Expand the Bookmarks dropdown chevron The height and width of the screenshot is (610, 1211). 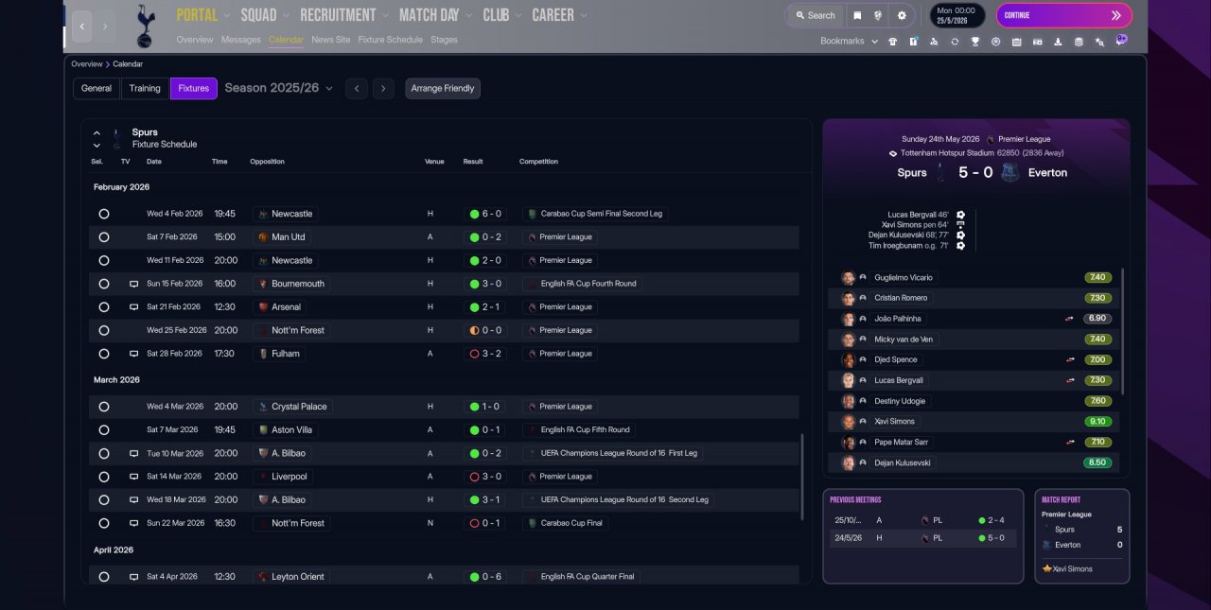(875, 42)
